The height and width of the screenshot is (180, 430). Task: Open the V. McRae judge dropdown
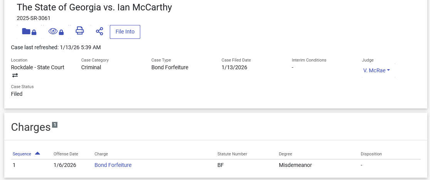376,70
